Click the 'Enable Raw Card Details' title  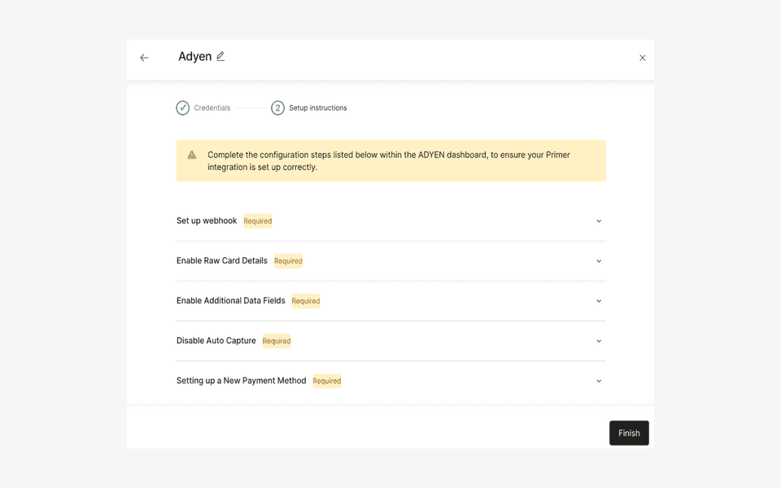point(221,260)
